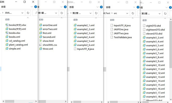The image size is (172, 103).
Task: Click the example3_10.xml file icon
Action: pyautogui.click(x=144, y=65)
